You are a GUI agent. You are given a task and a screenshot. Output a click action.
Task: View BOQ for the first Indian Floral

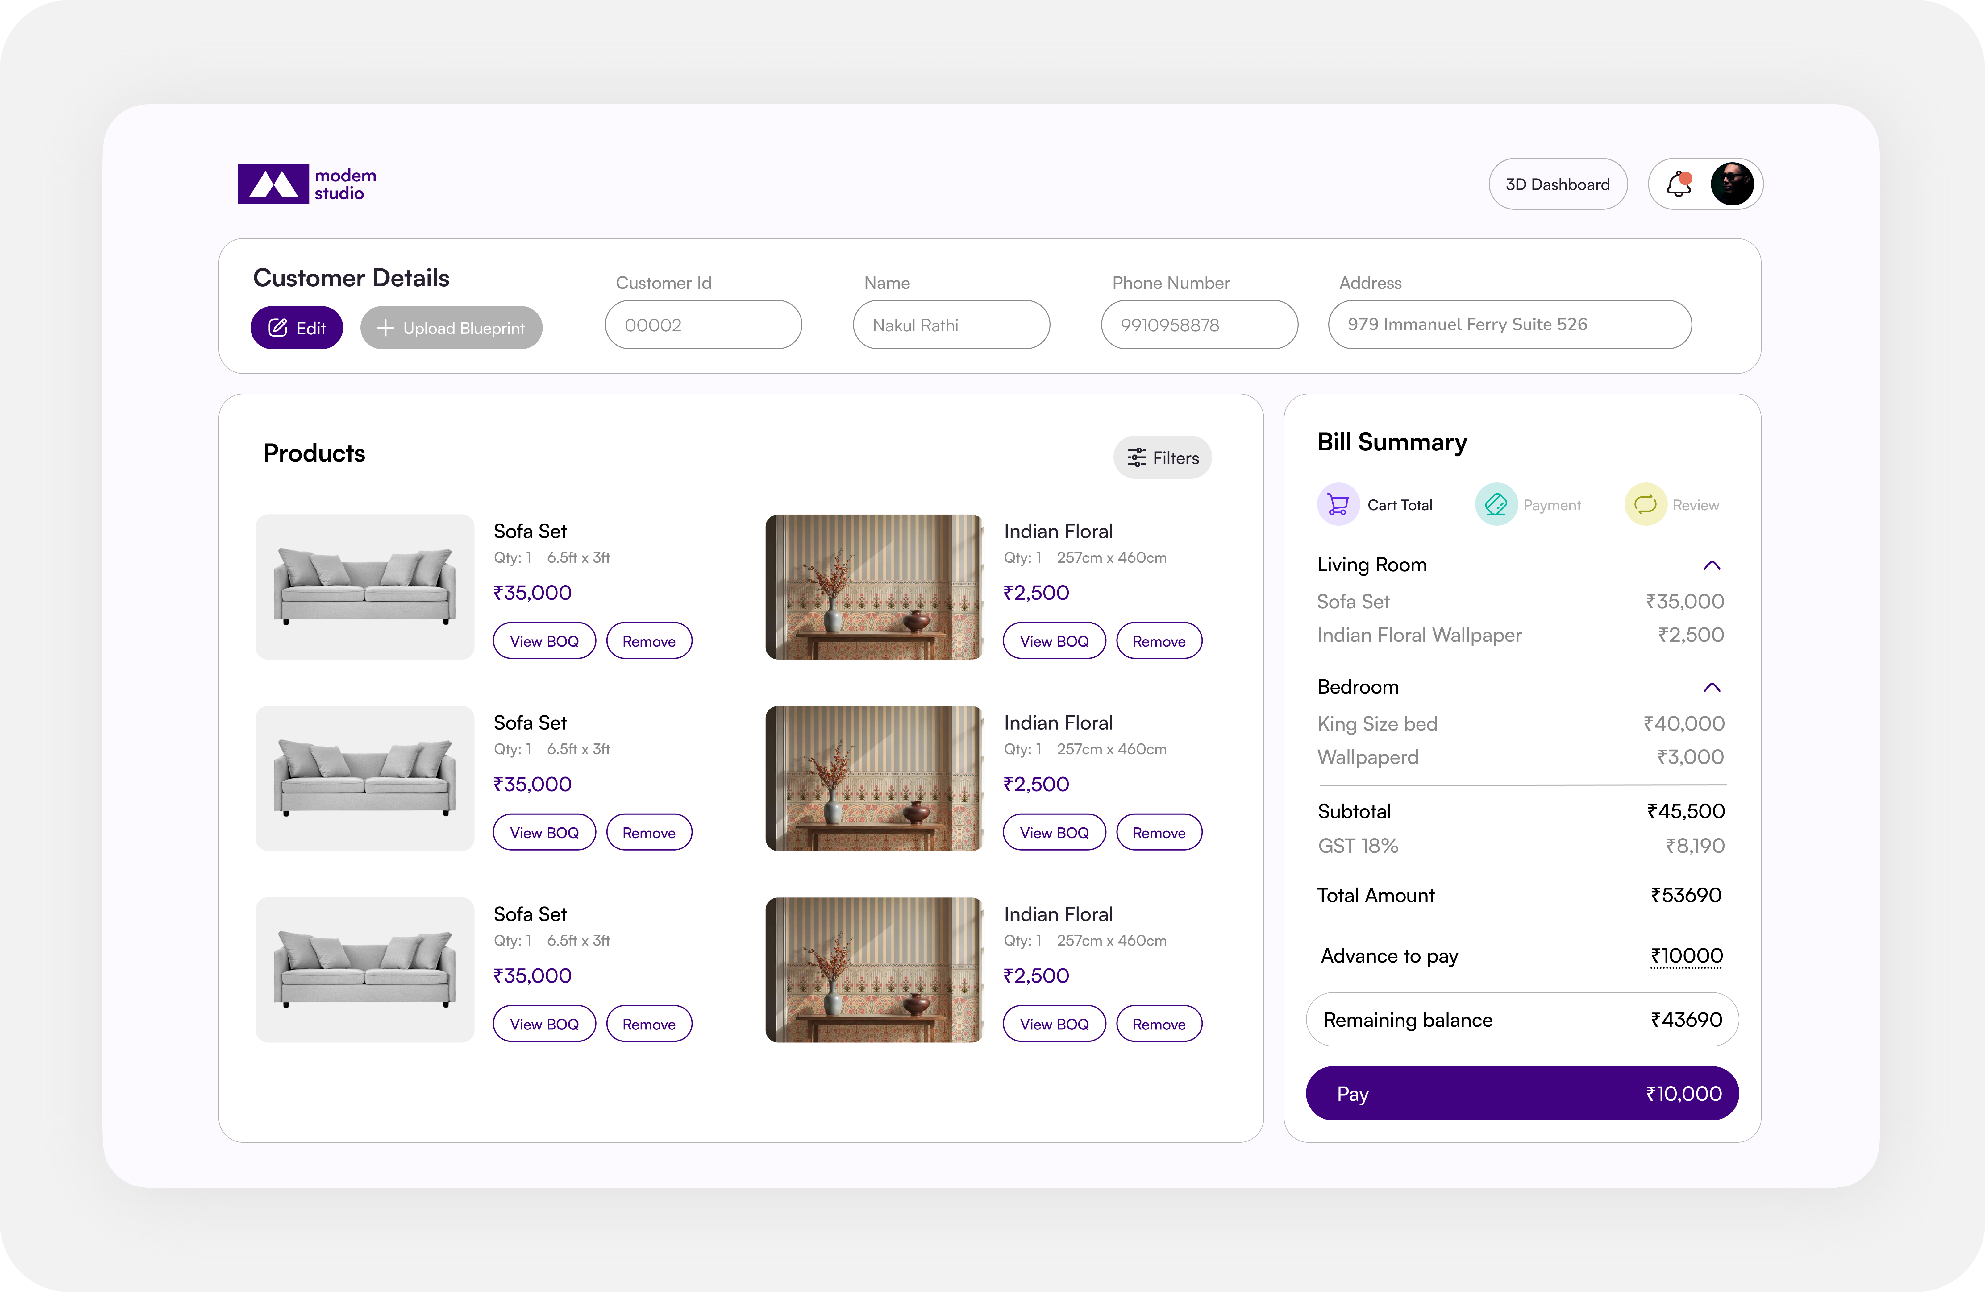coord(1054,641)
